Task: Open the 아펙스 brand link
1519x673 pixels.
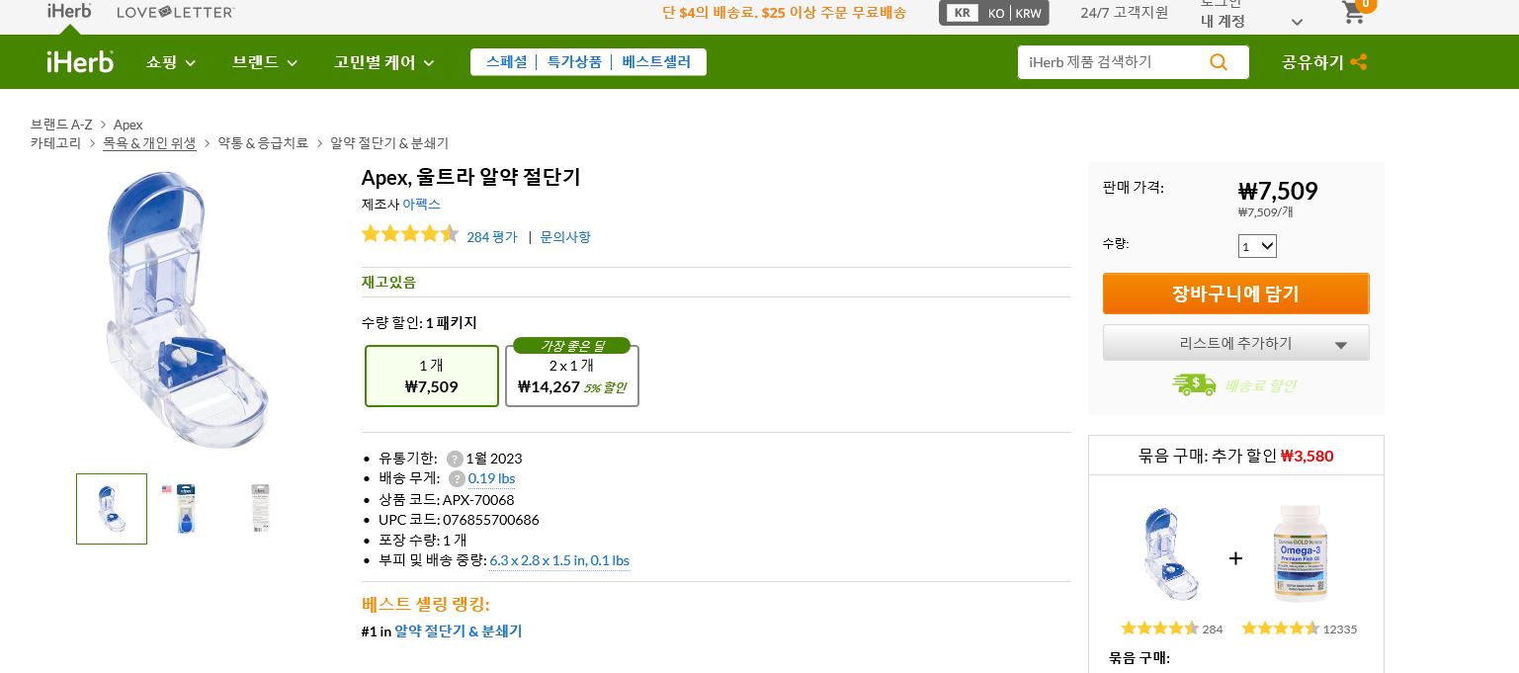Action: (x=422, y=205)
